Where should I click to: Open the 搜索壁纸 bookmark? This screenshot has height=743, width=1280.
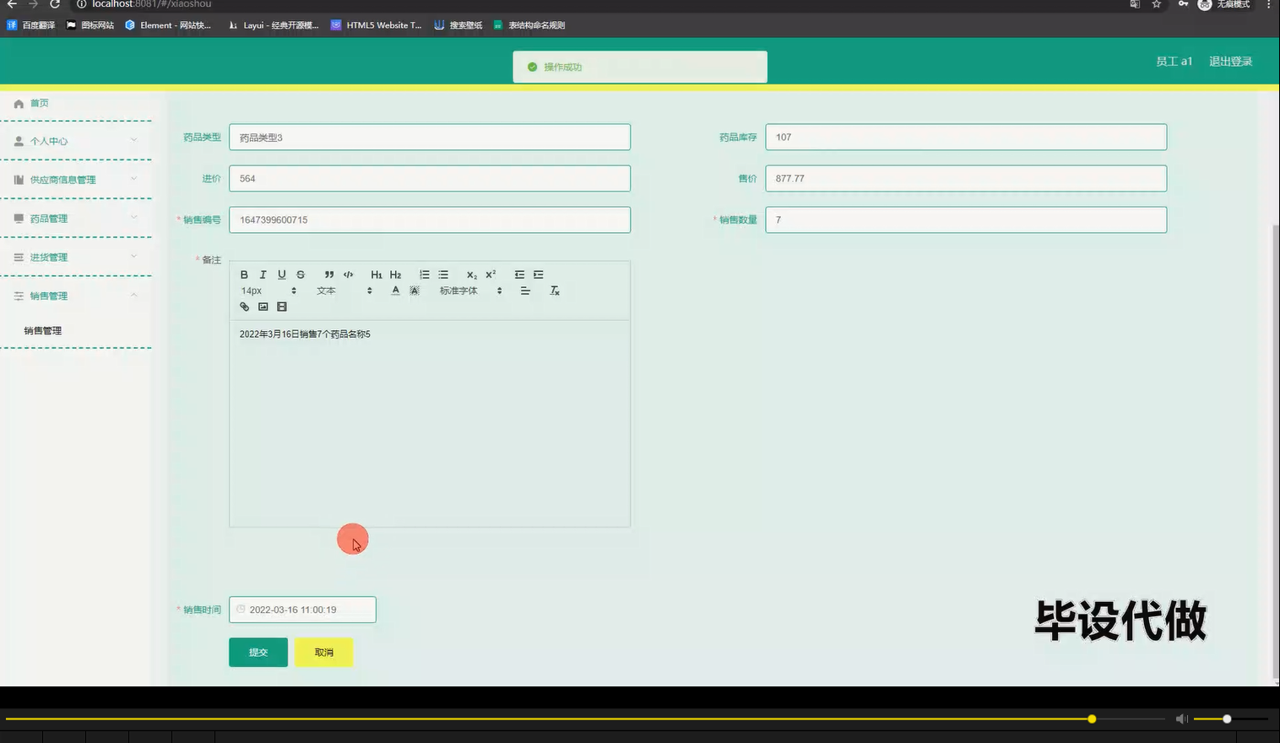(458, 25)
